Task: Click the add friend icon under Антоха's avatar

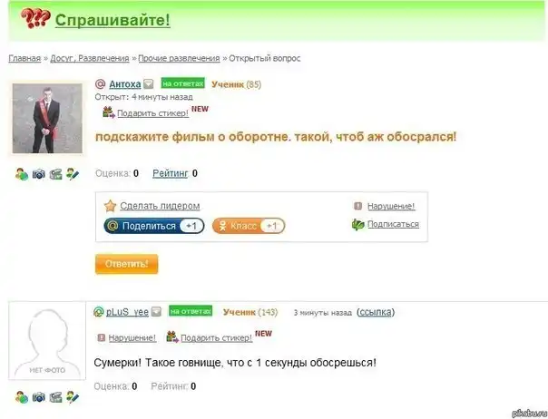Action: click(x=22, y=174)
